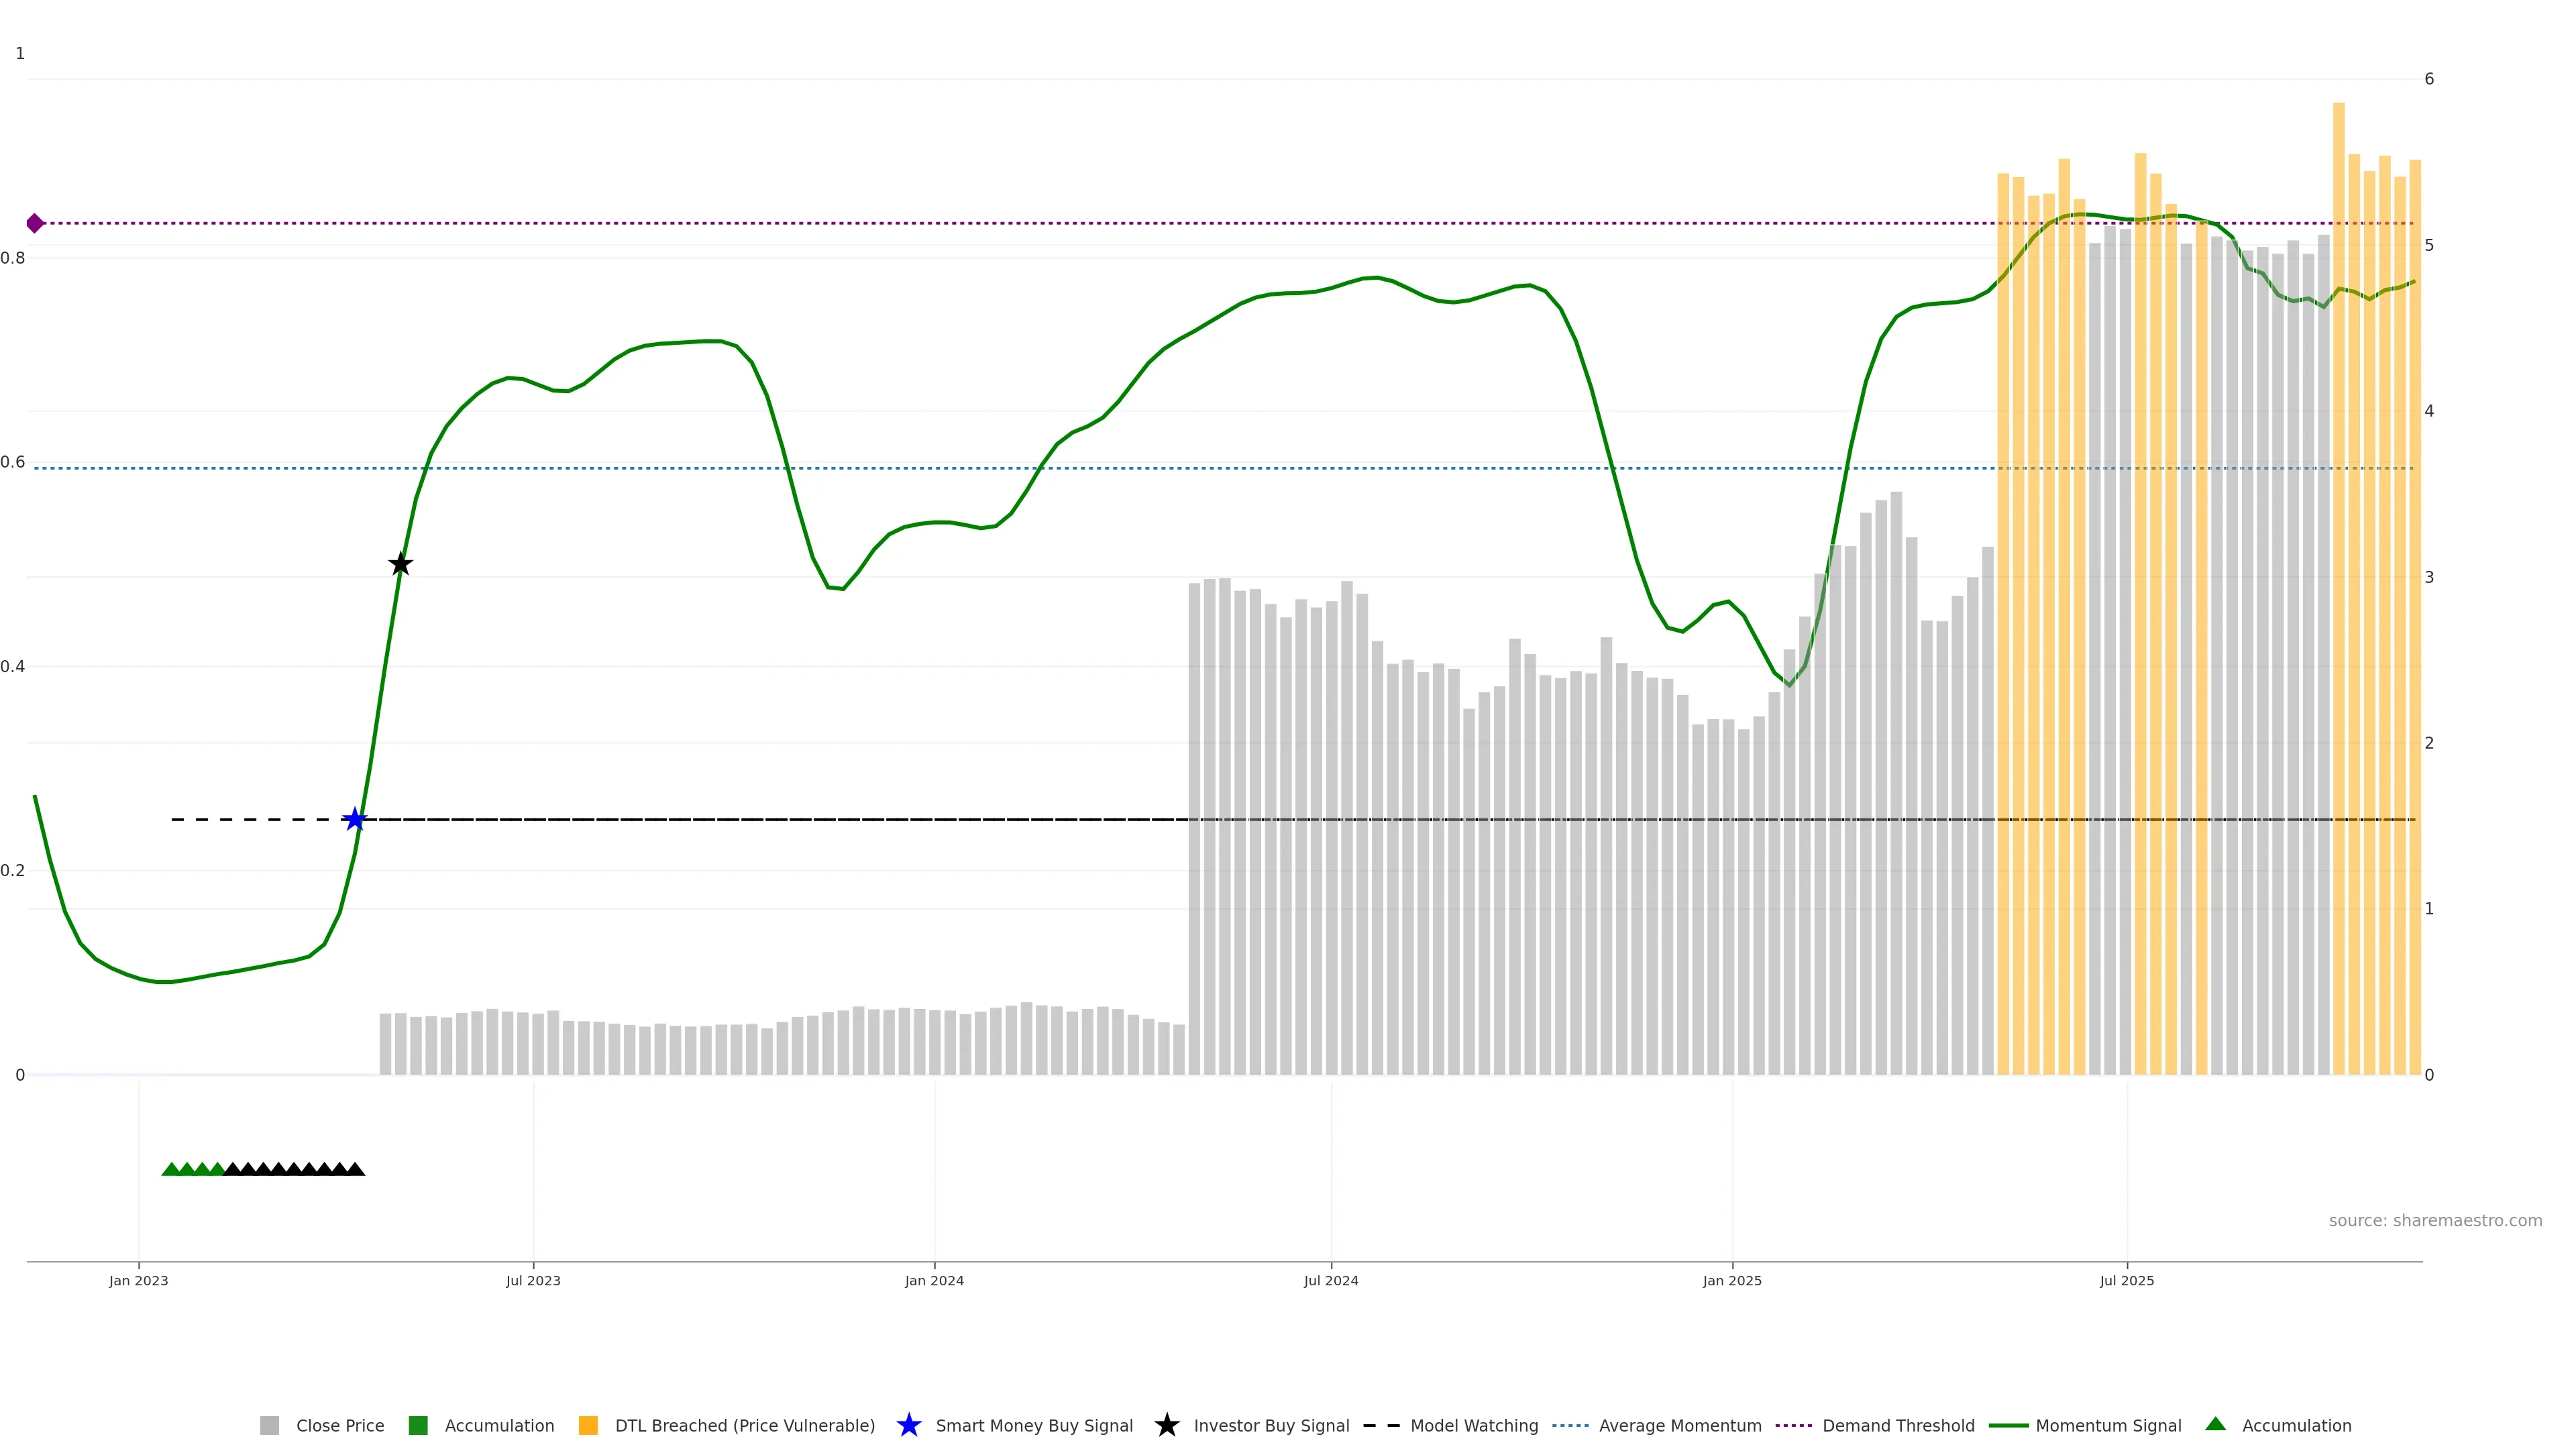Click the first green triangle below the chart
2576x1449 pixels.
[171, 1169]
